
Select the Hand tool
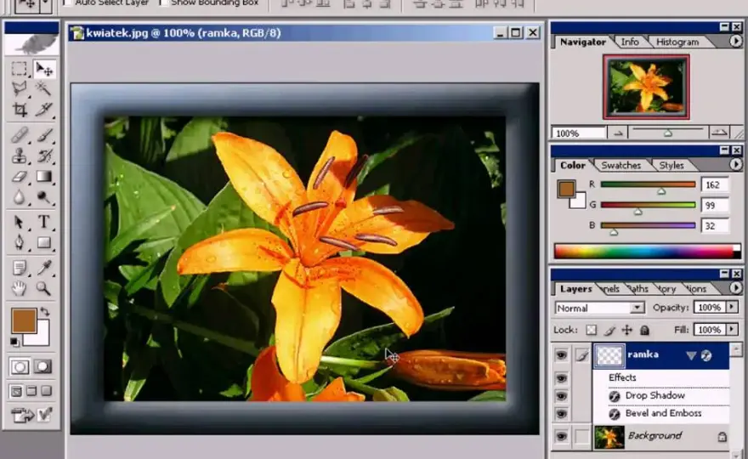click(x=19, y=288)
